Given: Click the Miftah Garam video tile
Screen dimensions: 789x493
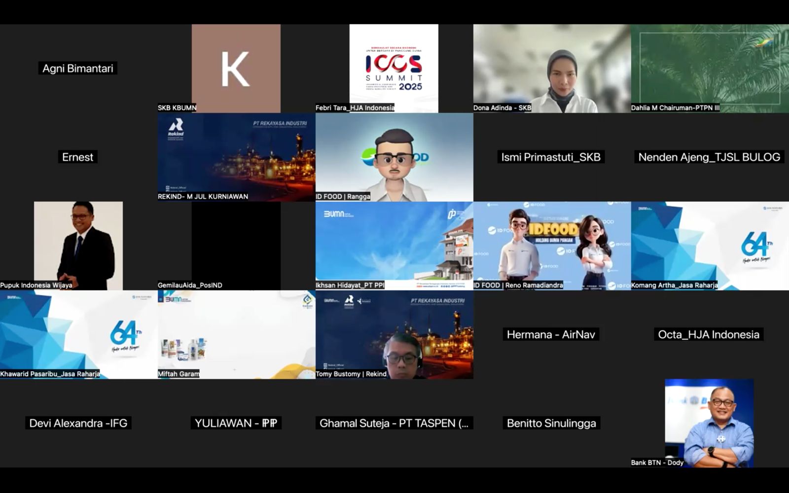Looking at the screenshot, I should (236, 334).
